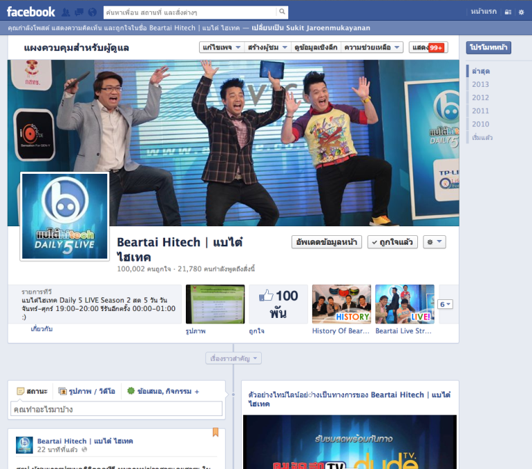This screenshot has width=532, height=469.
Task: Open page gear options dropdown beside ถูกใจแล้ว
Action: [x=435, y=242]
